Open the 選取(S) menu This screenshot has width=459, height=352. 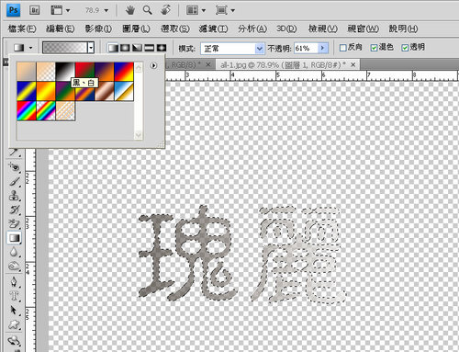pyautogui.click(x=175, y=28)
